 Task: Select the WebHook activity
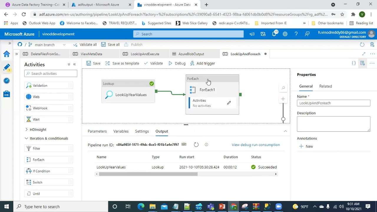[49, 108]
